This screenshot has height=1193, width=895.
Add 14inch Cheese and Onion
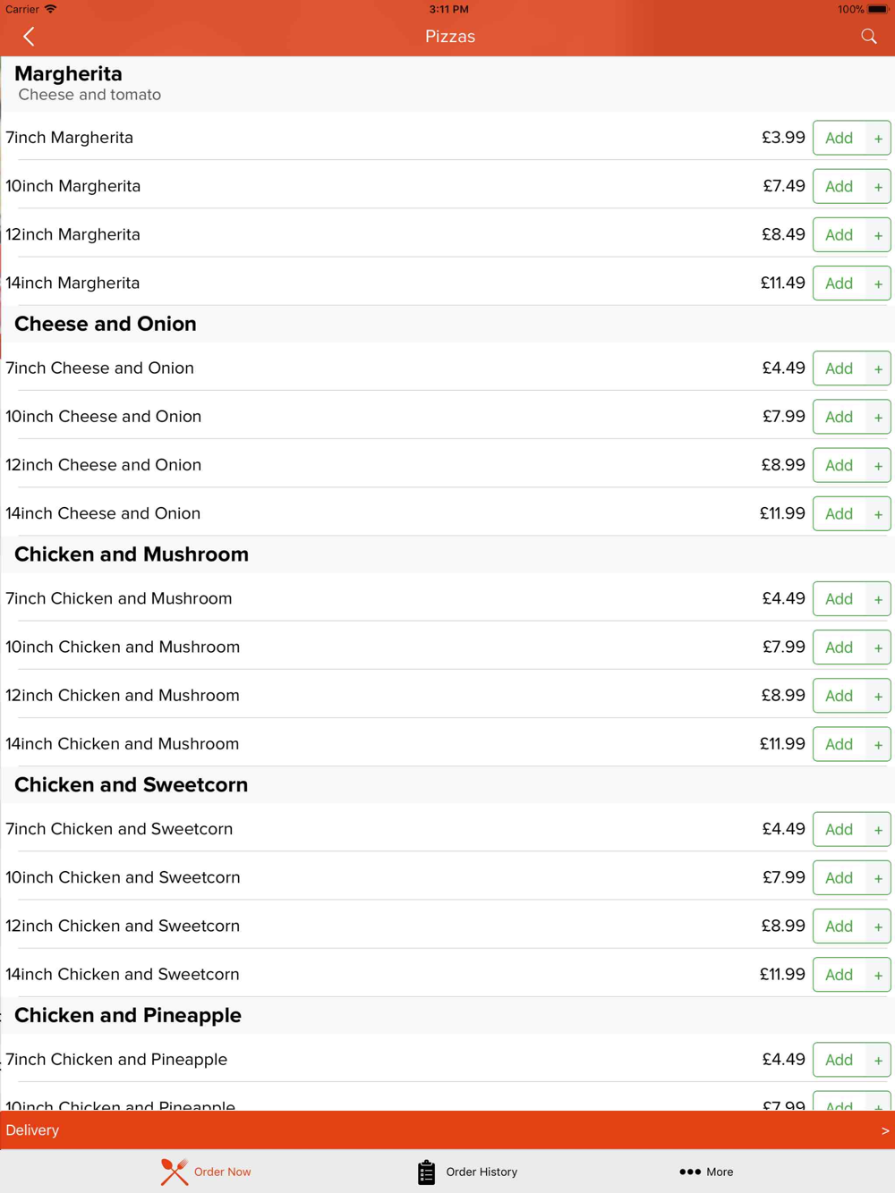point(839,513)
